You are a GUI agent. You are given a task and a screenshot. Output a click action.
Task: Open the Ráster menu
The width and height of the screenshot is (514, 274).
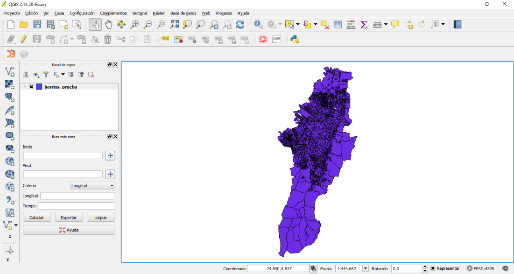pos(159,13)
